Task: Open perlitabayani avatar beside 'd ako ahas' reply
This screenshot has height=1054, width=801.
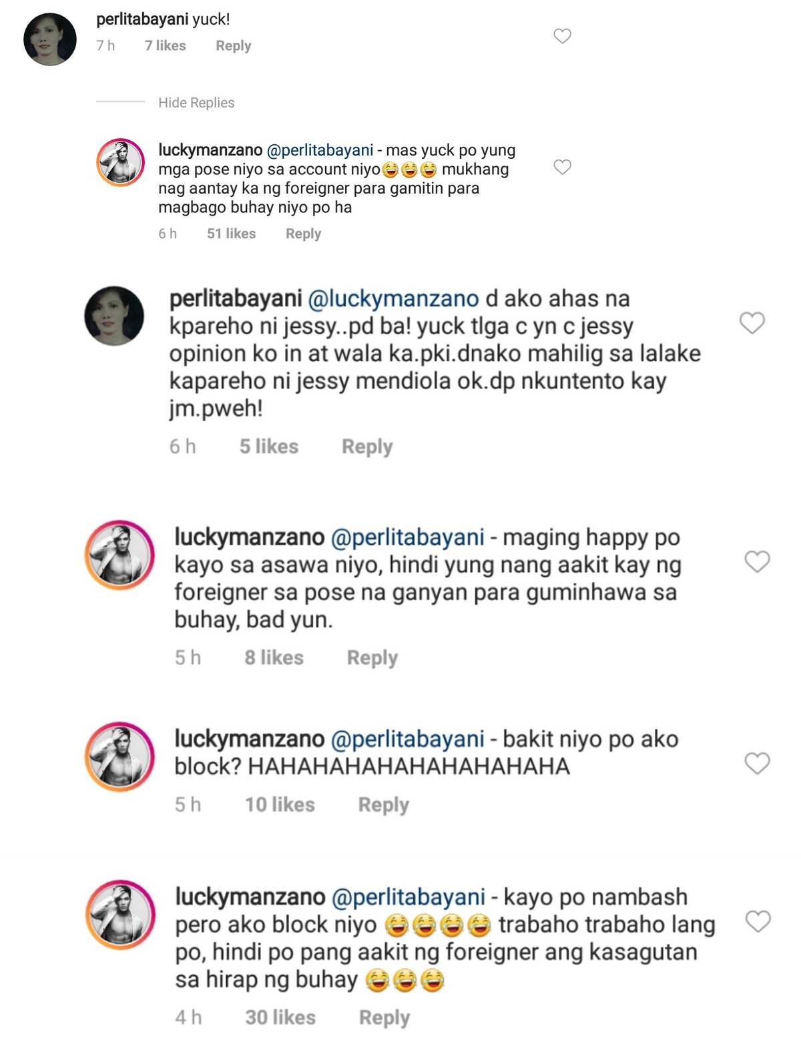Action: (x=114, y=316)
